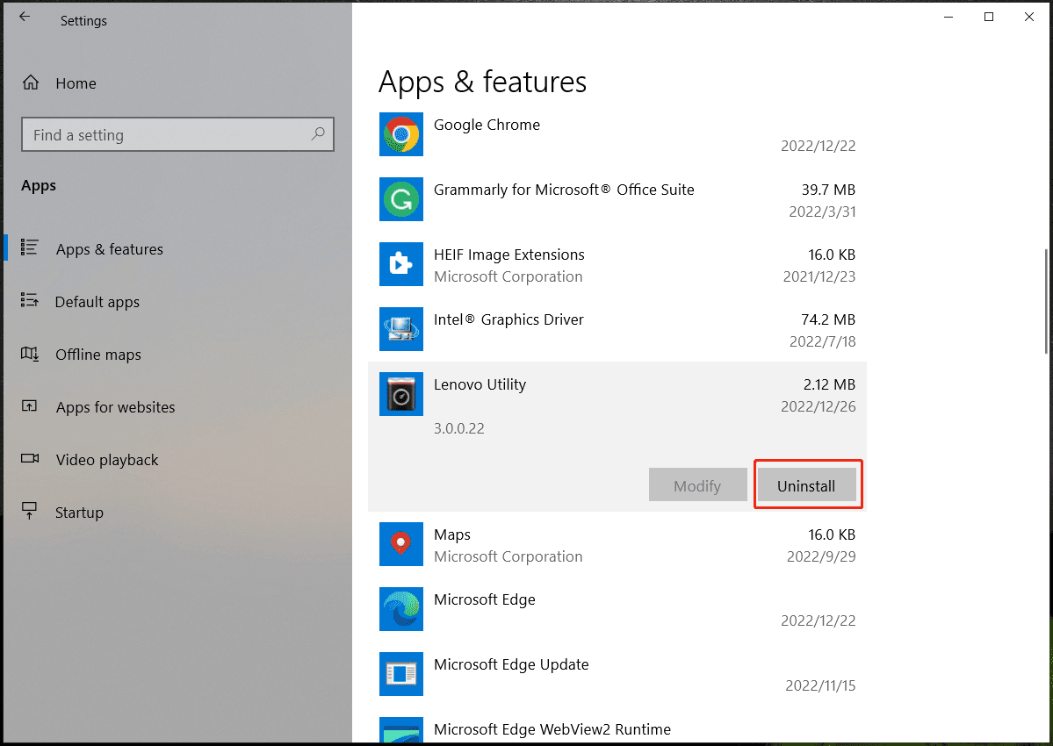Select the Intel Graphics Driver icon

(400, 329)
